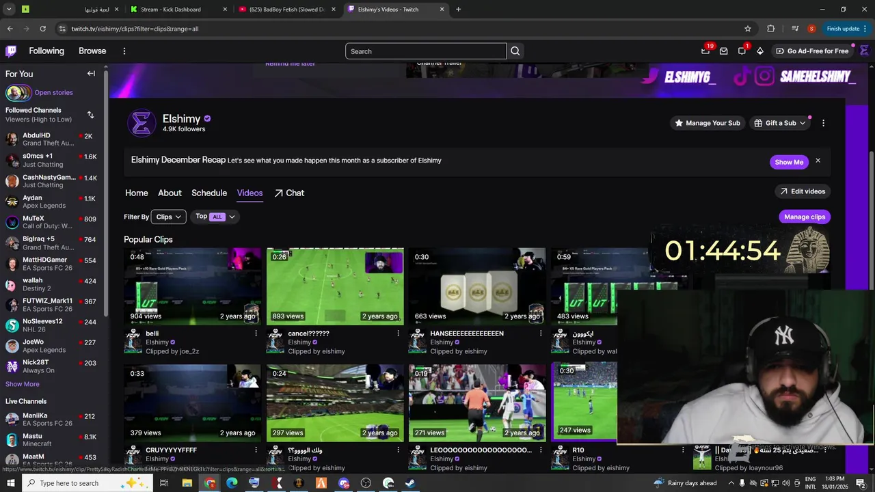The image size is (875, 492).
Task: Click the Get Bits diamond icon
Action: (759, 51)
